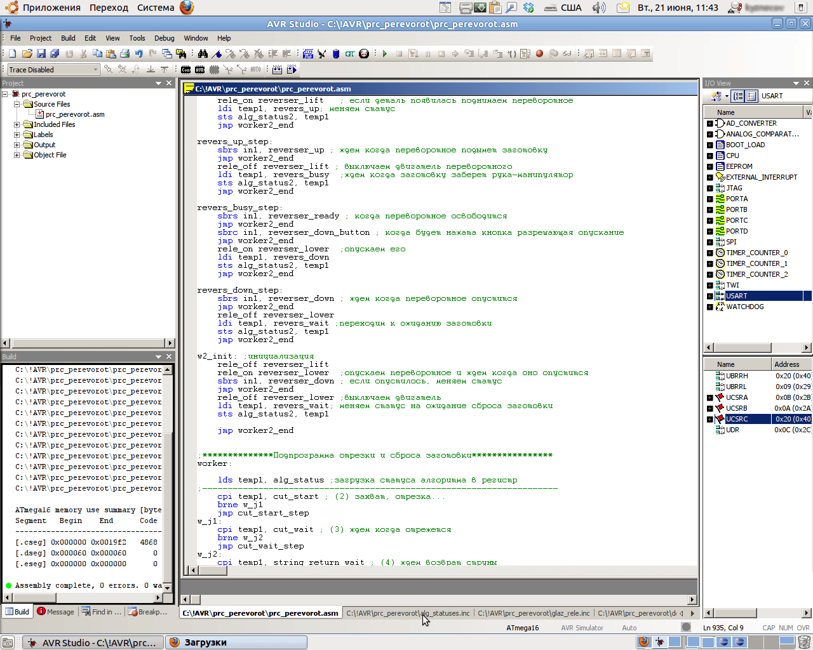Click the Copy icon in the toolbar
This screenshot has height=650, width=813.
(97, 54)
